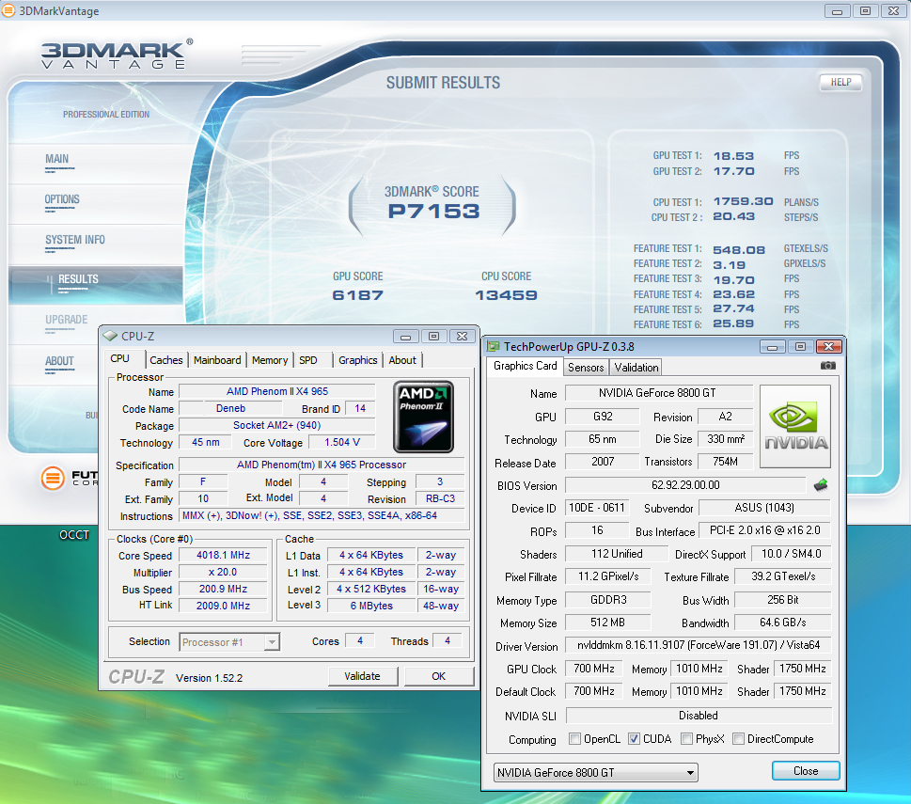911x804 pixels.
Task: Click the HT Link value 2009.0 MHz
Action: point(223,606)
